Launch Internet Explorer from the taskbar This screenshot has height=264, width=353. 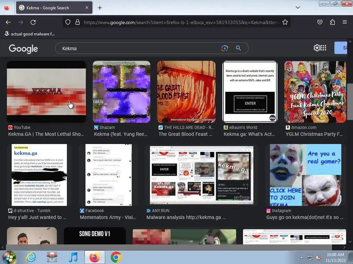tap(31, 257)
